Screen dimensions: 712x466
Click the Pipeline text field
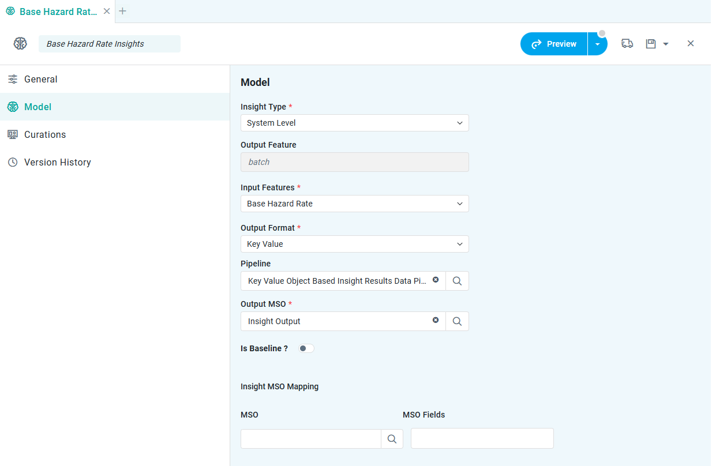(x=343, y=281)
